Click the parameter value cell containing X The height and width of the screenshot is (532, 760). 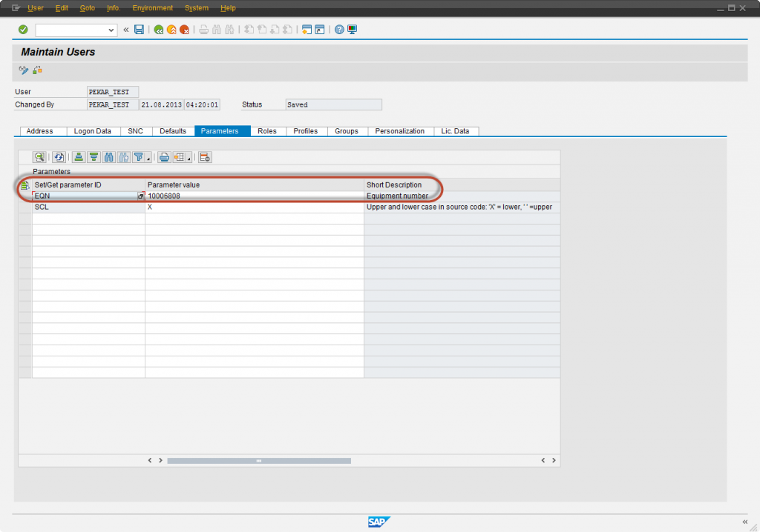pyautogui.click(x=255, y=207)
